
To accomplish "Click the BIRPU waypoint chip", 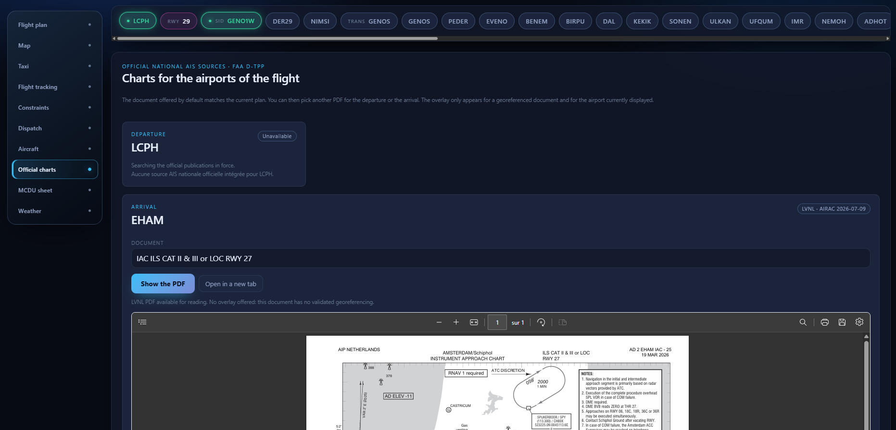I will pyautogui.click(x=575, y=21).
